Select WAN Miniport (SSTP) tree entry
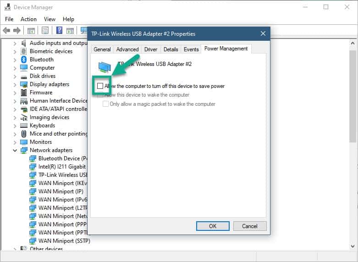This screenshot has height=262, width=358. click(x=64, y=241)
